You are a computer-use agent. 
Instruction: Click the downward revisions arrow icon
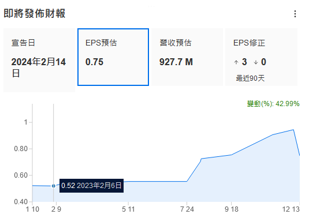point(256,62)
